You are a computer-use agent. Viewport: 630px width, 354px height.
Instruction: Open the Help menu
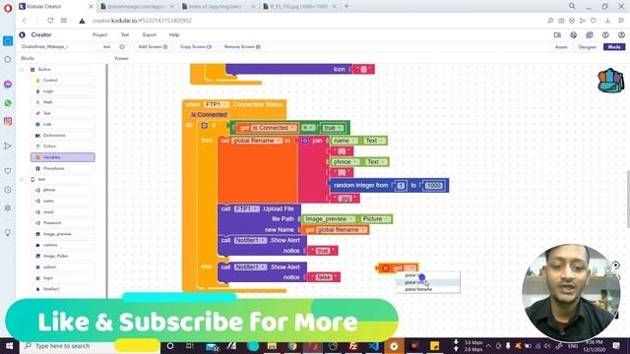click(174, 35)
